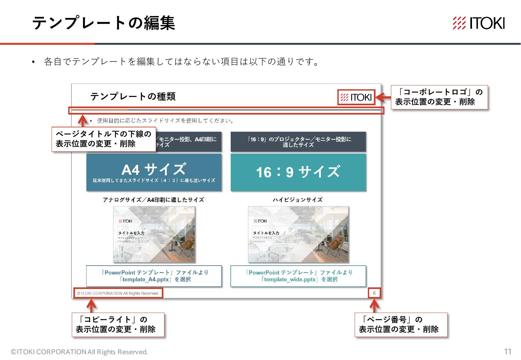Click the callout 「コーポレートロゴ」の表示位置の変更・削除
This screenshot has width=521, height=360.
coord(439,97)
